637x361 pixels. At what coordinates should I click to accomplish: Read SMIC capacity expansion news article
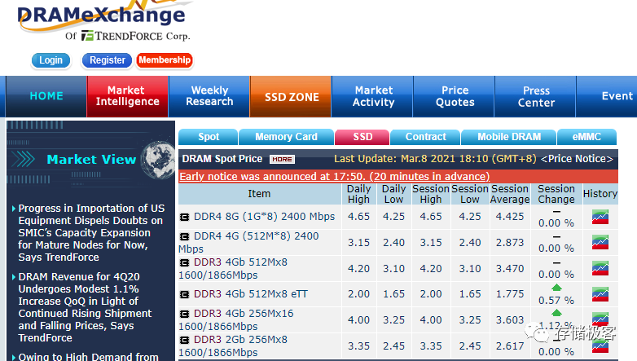pyautogui.click(x=91, y=232)
